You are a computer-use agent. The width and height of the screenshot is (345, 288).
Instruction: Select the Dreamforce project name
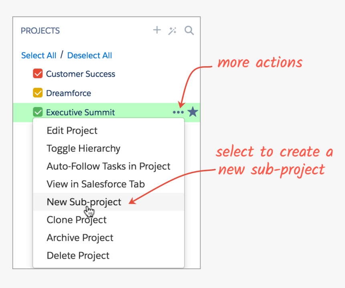pyautogui.click(x=69, y=93)
